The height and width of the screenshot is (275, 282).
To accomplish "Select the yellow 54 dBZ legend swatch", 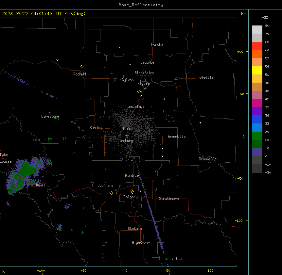I will [257, 70].
